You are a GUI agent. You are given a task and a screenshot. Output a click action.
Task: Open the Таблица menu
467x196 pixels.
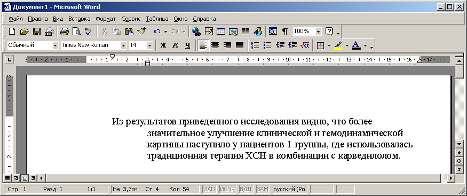[157, 19]
